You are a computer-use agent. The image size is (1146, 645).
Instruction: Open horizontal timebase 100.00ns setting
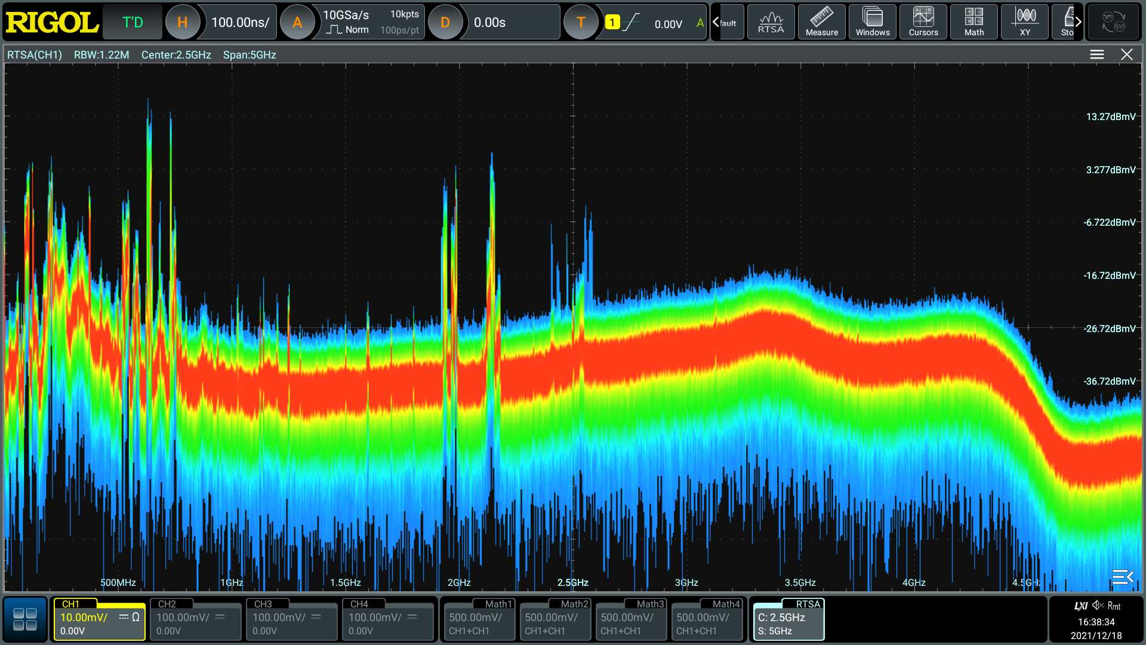click(240, 23)
